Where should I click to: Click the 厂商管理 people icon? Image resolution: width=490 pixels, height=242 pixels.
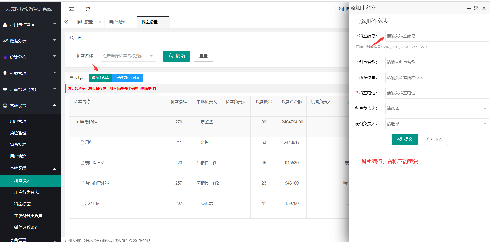coord(5,89)
